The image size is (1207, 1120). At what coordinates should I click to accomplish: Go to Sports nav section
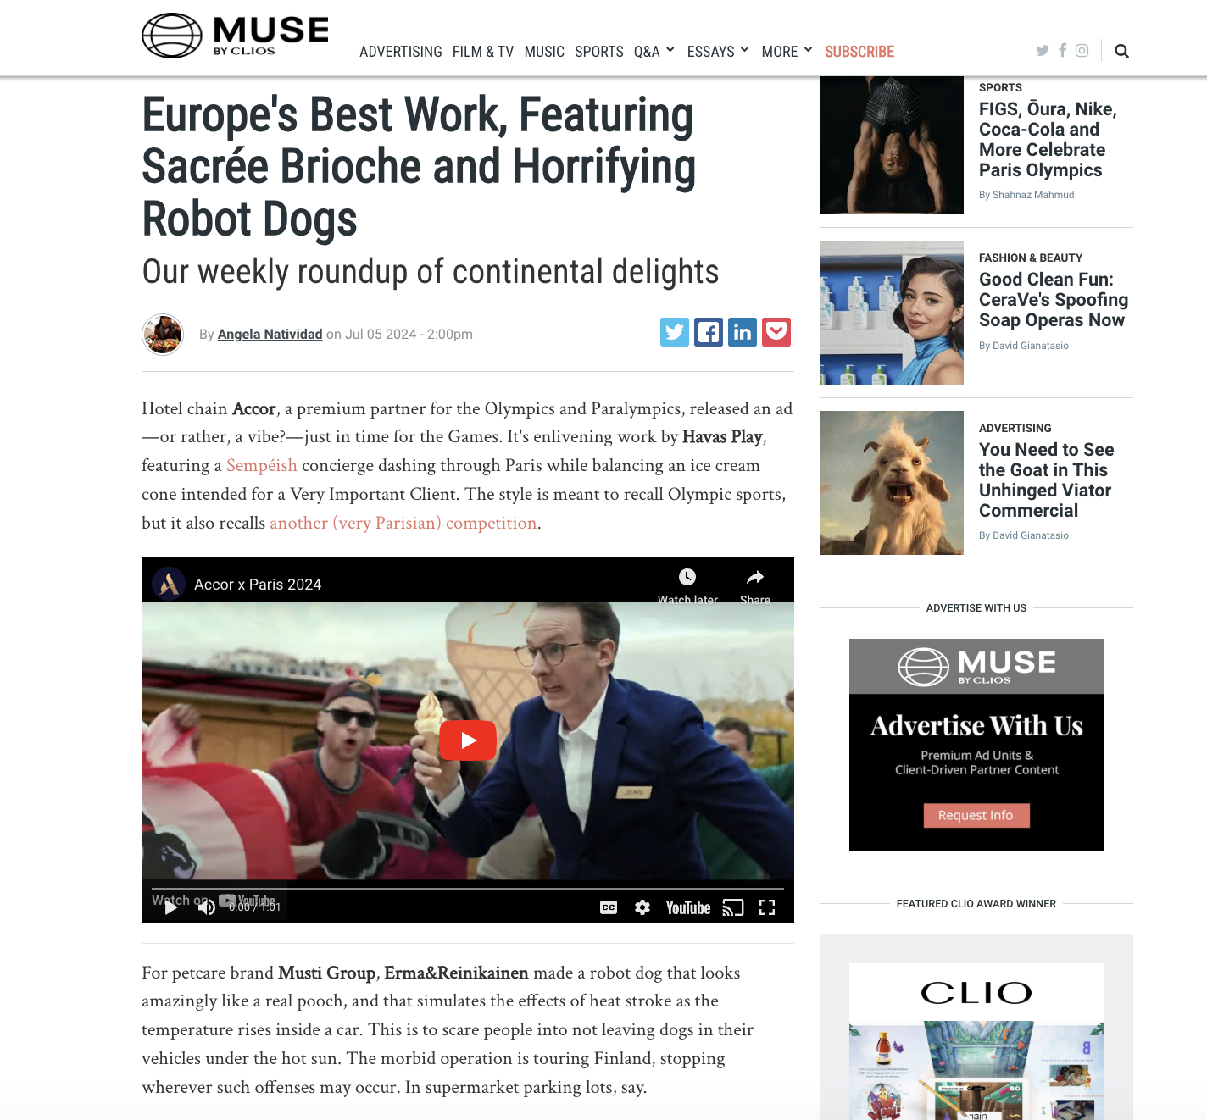pyautogui.click(x=599, y=52)
